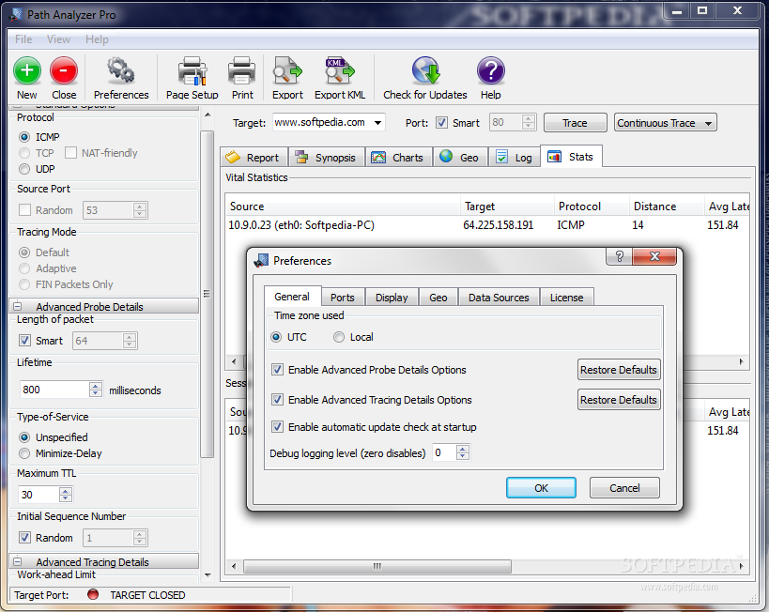Click the Distance column header
769x612 pixels.
click(667, 207)
